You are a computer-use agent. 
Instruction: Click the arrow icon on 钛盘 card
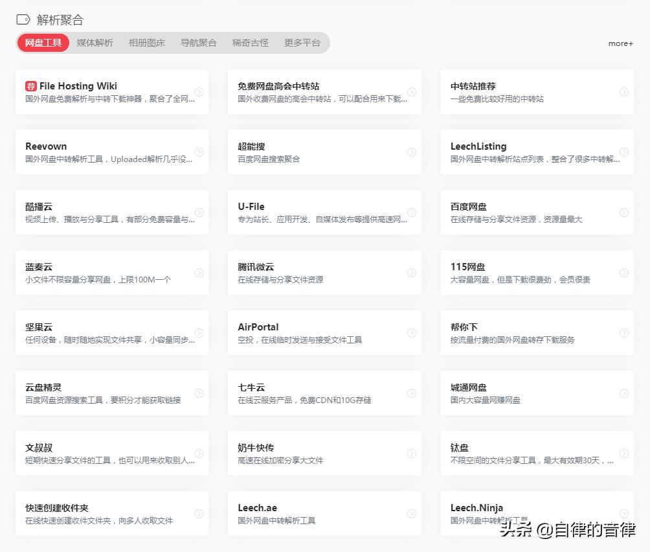(623, 453)
